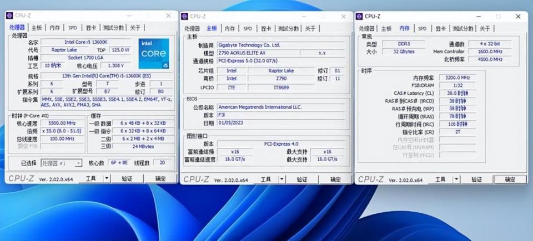Click the American Megatrends International LLC. field
The image size is (533, 241).
280,107
